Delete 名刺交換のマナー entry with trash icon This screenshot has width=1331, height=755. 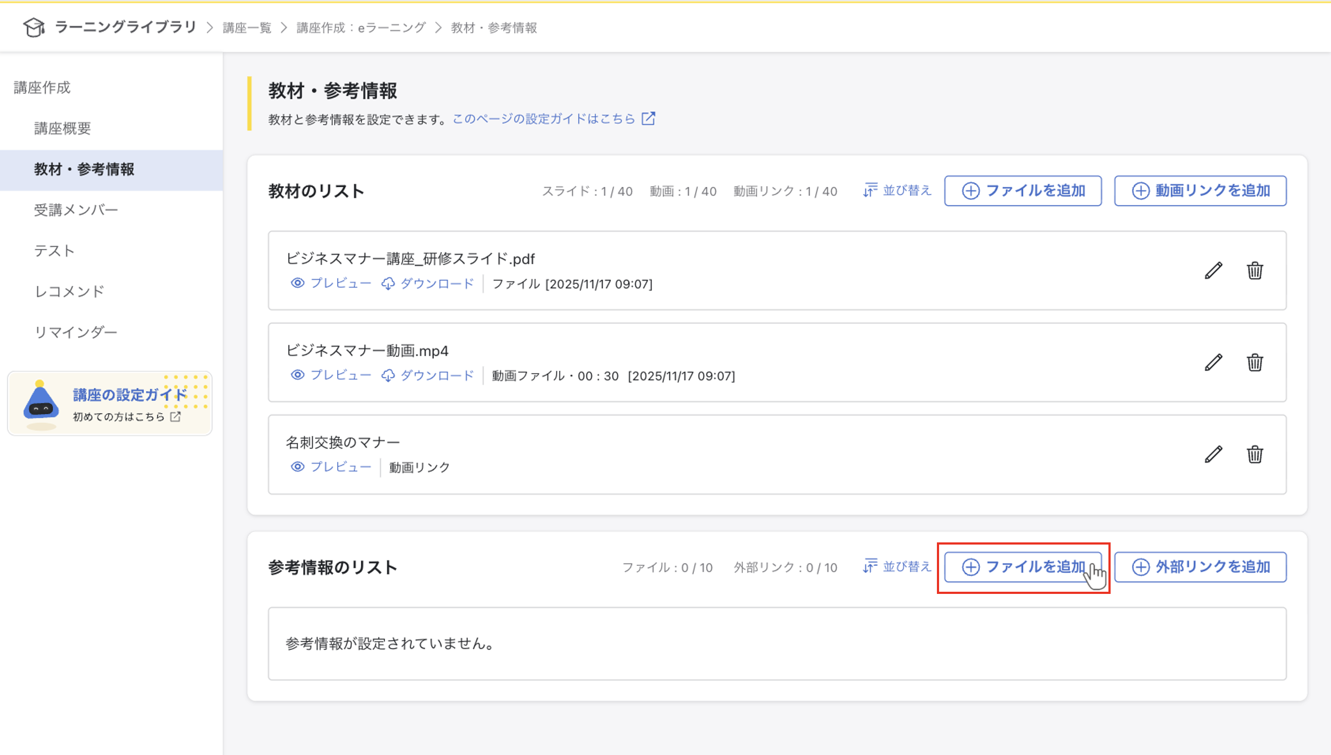pyautogui.click(x=1255, y=455)
